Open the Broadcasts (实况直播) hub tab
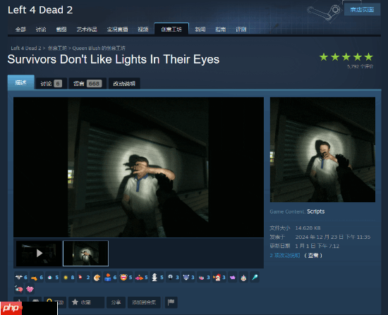Viewport: 388px width, 315px height. click(117, 30)
